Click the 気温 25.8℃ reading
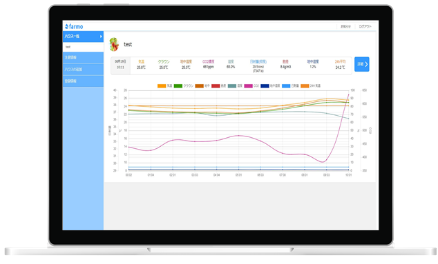 [x=142, y=64]
